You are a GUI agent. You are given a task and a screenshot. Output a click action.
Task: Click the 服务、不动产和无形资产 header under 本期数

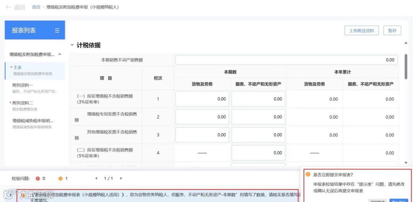(x=258, y=84)
